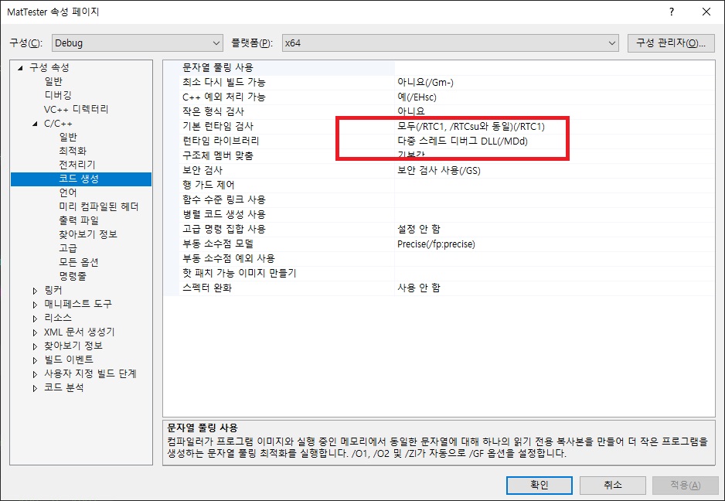Select VC++ 디렉터리 tree item
The height and width of the screenshot is (501, 725).
coord(76,109)
